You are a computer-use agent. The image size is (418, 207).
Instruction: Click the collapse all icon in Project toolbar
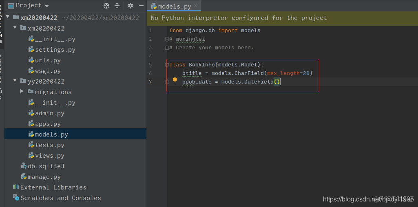117,6
